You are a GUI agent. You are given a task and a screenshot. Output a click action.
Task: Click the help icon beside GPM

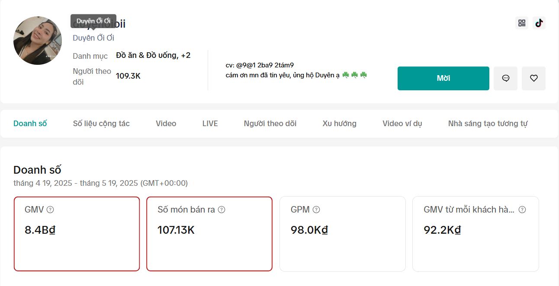(316, 210)
